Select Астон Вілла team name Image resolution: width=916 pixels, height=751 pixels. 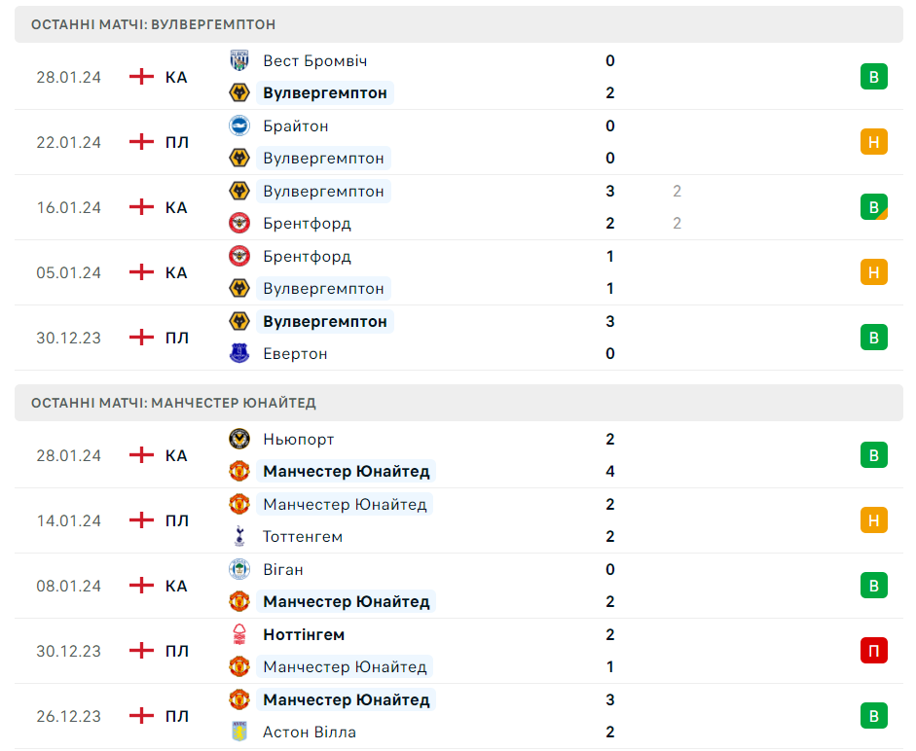[x=310, y=733]
